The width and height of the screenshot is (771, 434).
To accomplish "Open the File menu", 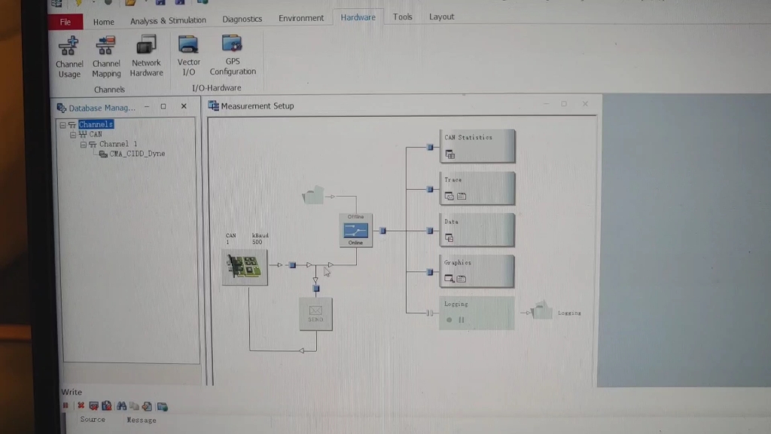I will click(66, 22).
